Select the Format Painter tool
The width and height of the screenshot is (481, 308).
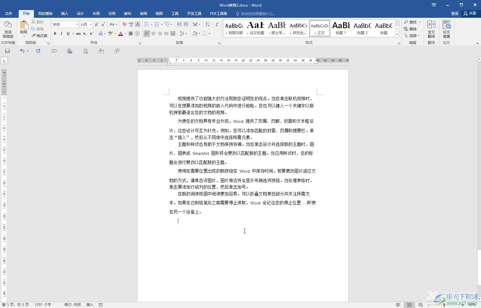39,36
